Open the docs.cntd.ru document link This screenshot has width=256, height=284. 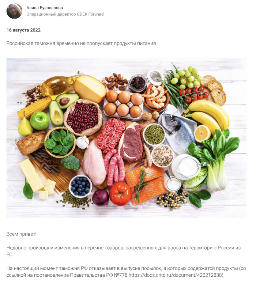click(176, 275)
